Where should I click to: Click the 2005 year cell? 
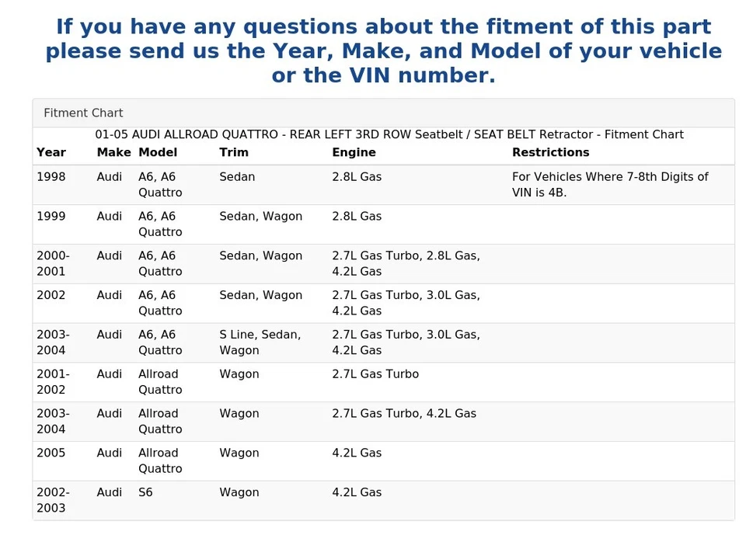tap(51, 453)
